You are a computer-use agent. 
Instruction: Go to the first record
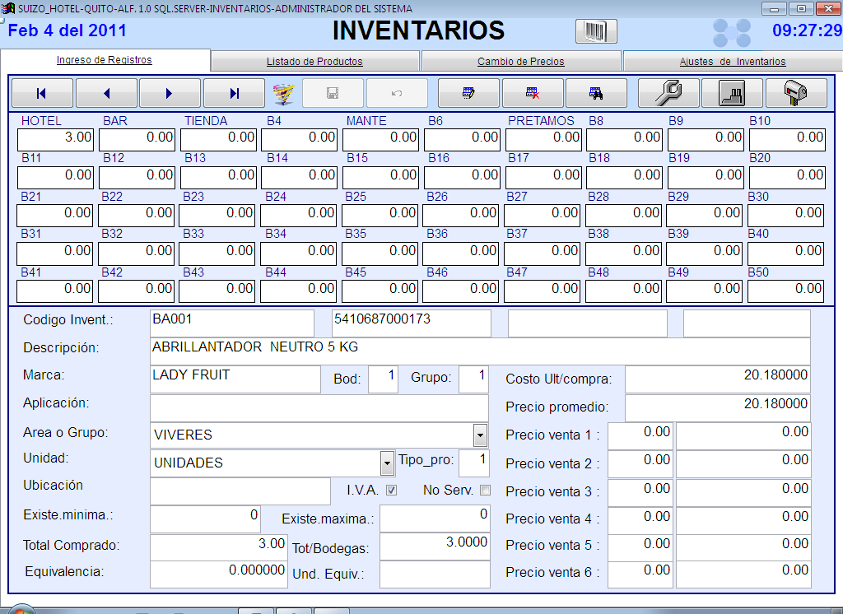(x=41, y=93)
